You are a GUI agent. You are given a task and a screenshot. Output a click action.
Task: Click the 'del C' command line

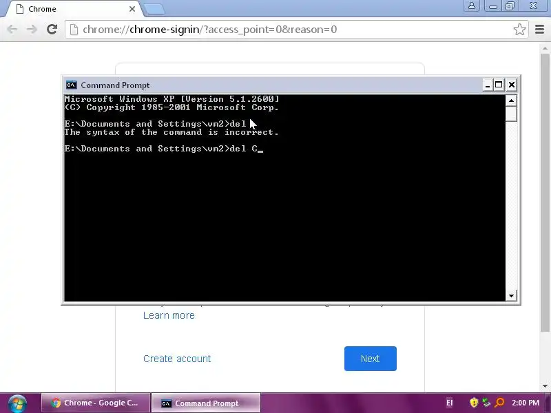pyautogui.click(x=164, y=149)
